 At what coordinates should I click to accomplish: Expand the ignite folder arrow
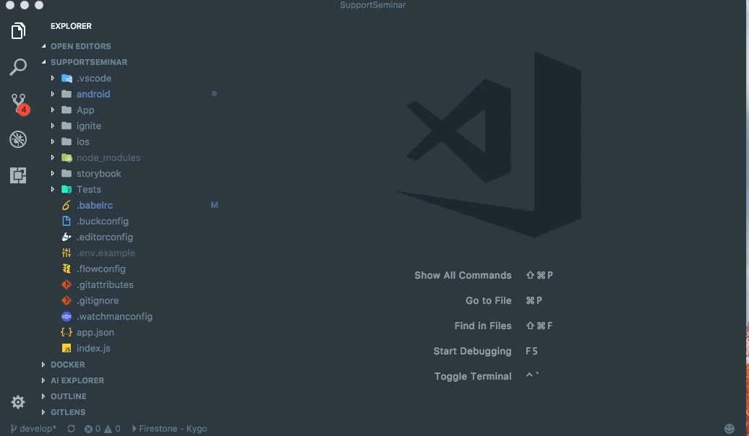click(x=53, y=126)
